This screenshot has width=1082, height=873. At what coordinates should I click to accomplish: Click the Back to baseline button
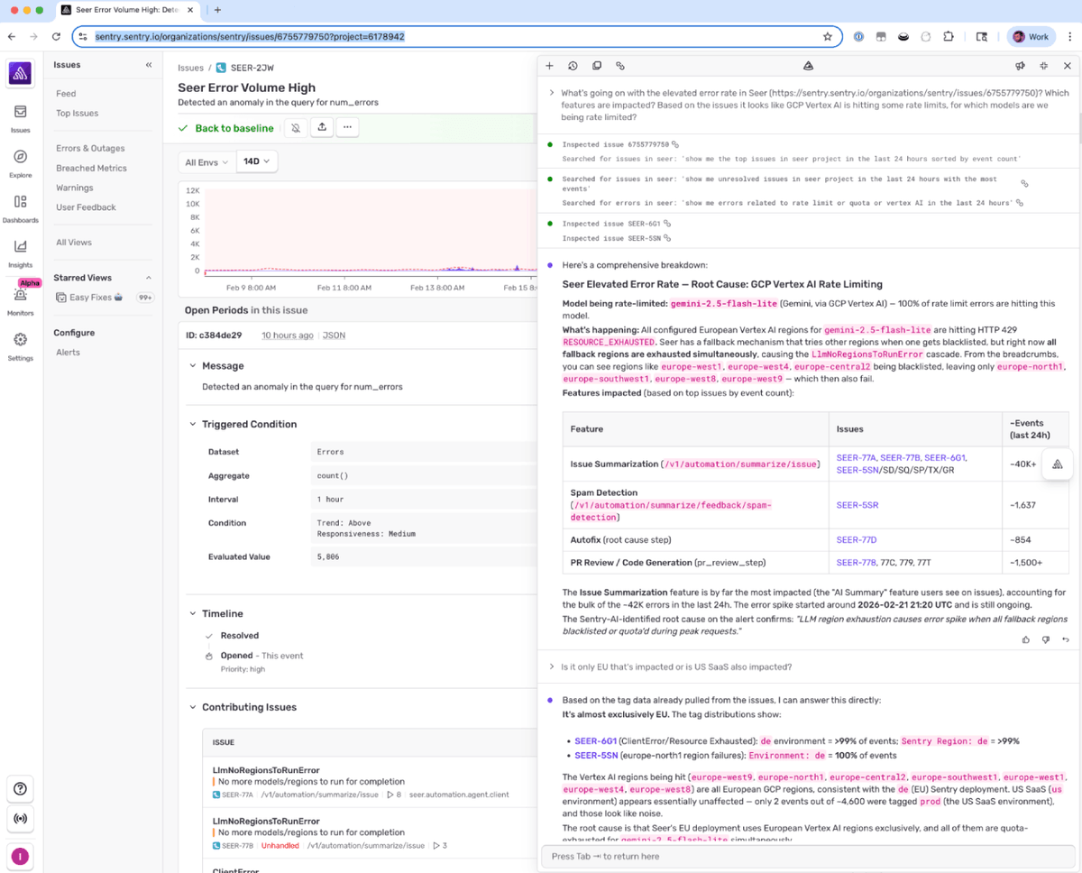coord(233,128)
